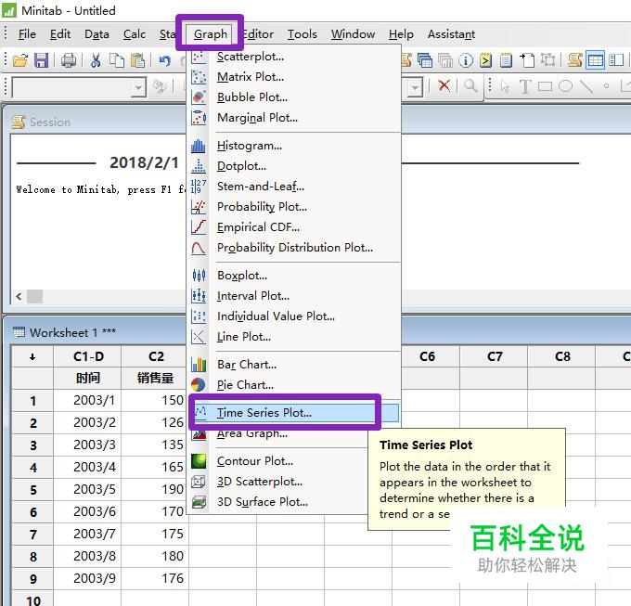Choose Empirical CDF menu entry
Viewport: 631px width, 606px height.
coord(294,227)
